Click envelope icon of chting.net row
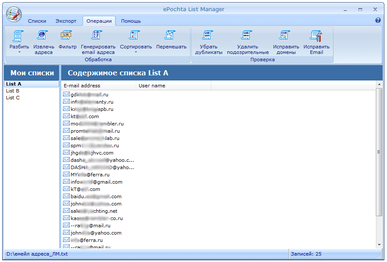The height and width of the screenshot is (262, 387). coord(66,211)
